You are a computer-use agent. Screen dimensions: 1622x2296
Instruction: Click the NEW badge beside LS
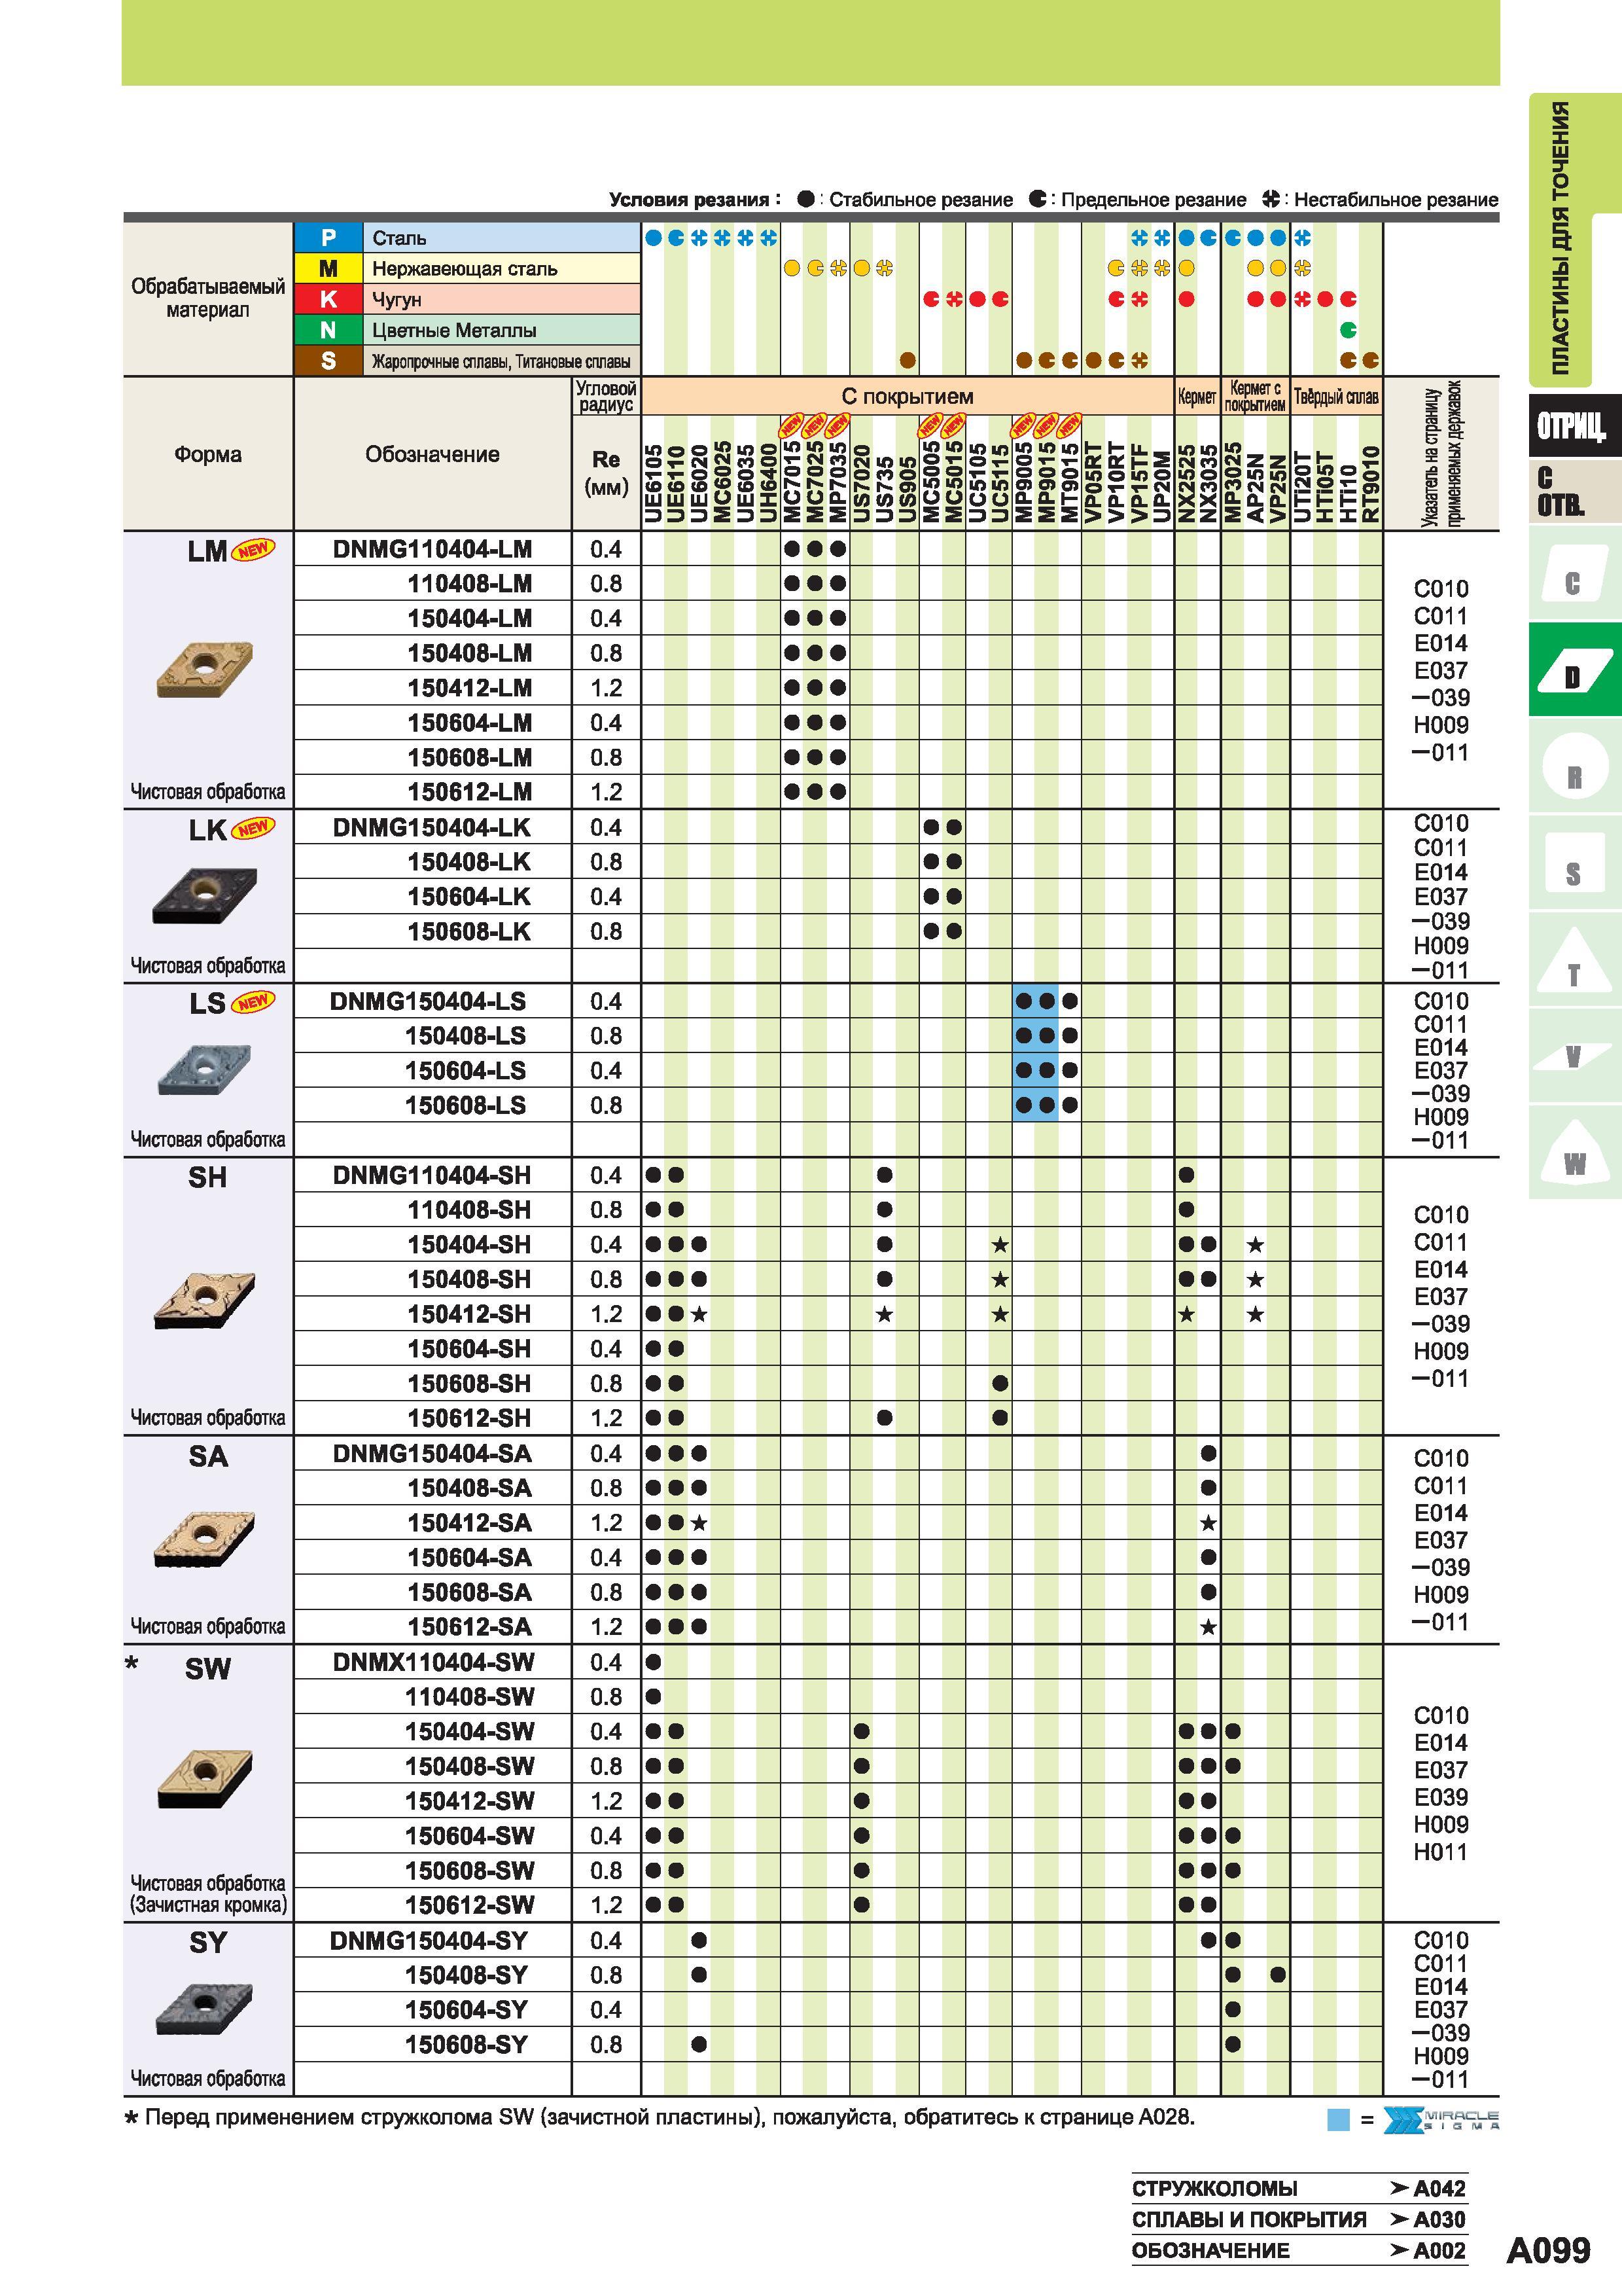(253, 1002)
